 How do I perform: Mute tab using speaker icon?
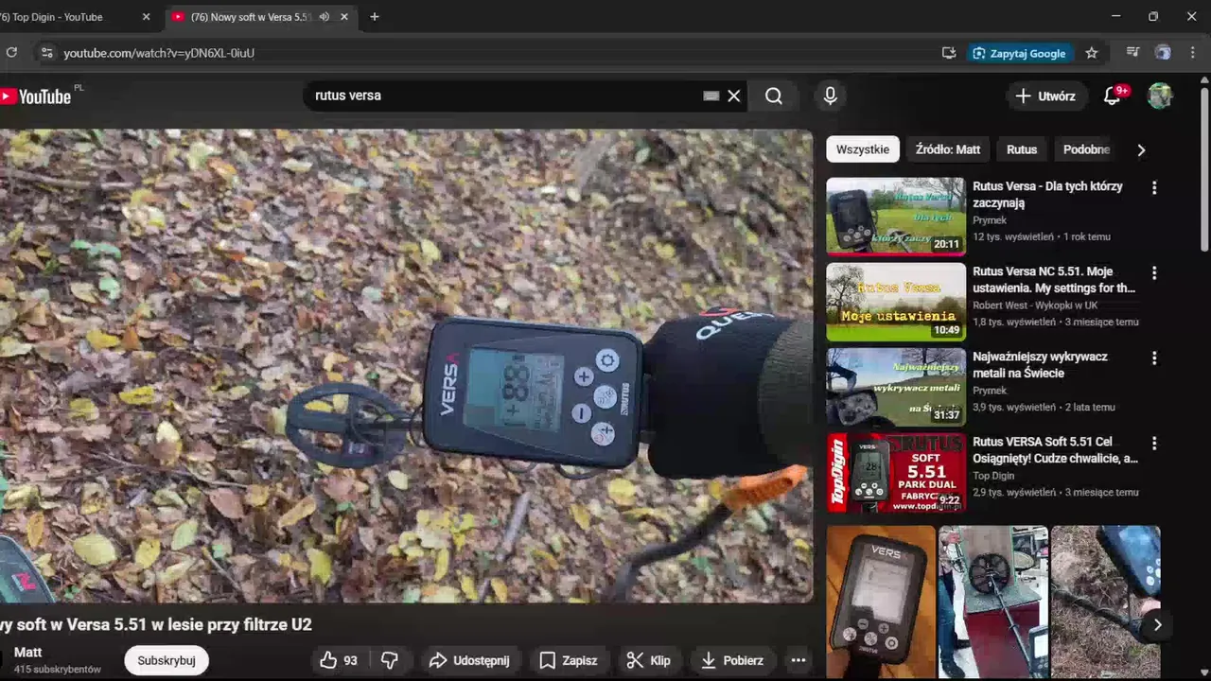(x=325, y=17)
